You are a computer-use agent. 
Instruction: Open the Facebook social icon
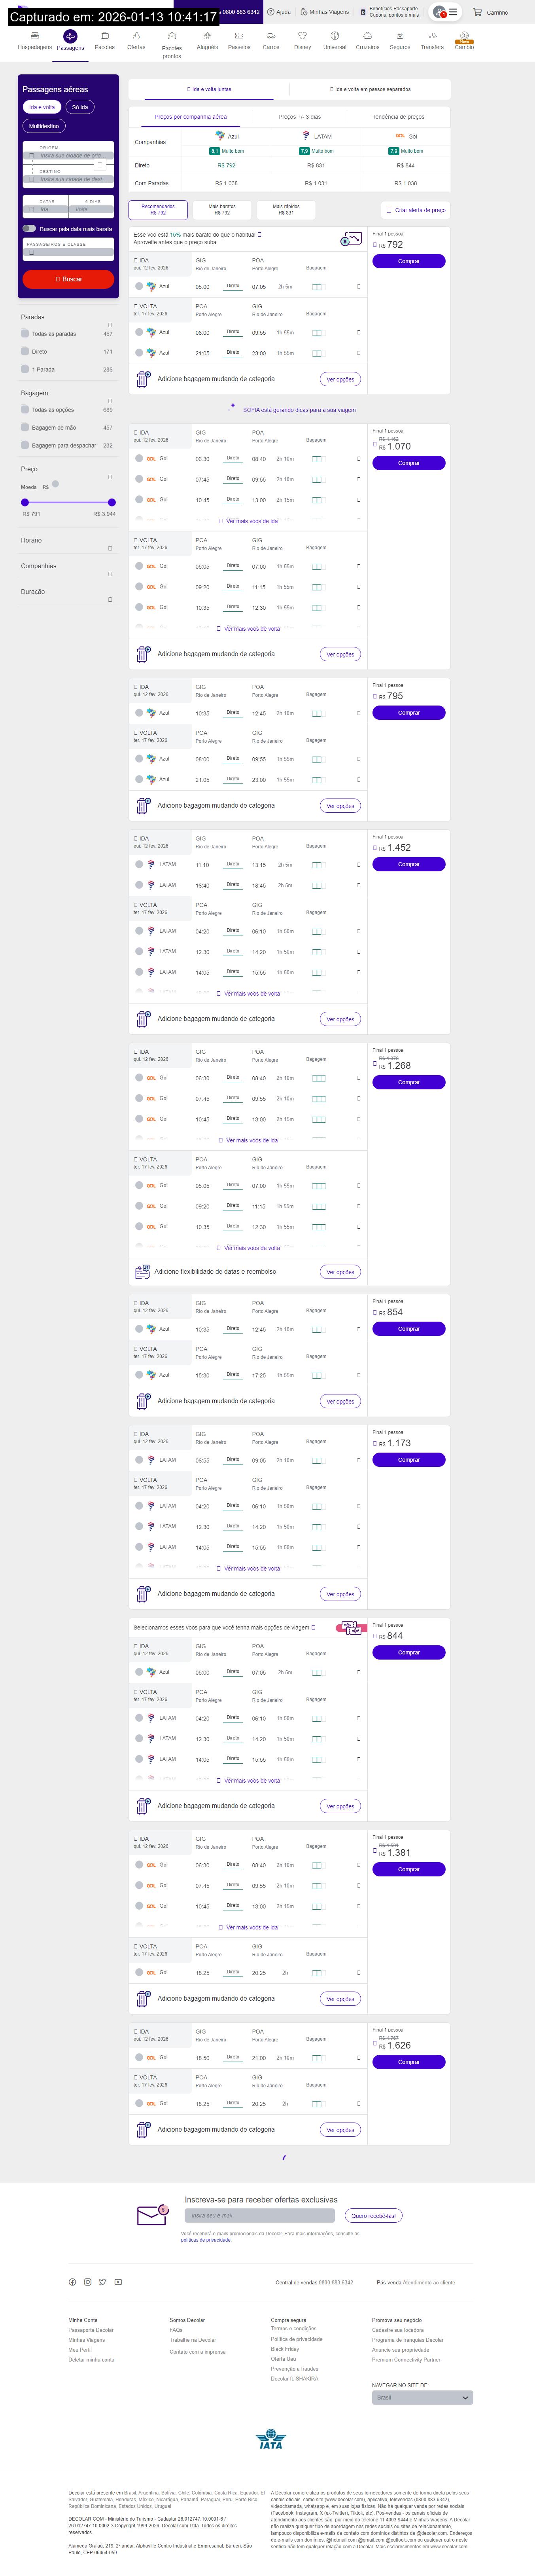(72, 2282)
